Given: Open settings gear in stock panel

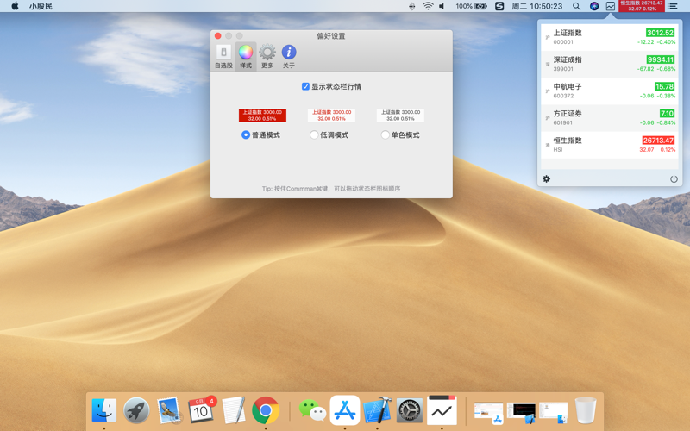Looking at the screenshot, I should pos(546,179).
